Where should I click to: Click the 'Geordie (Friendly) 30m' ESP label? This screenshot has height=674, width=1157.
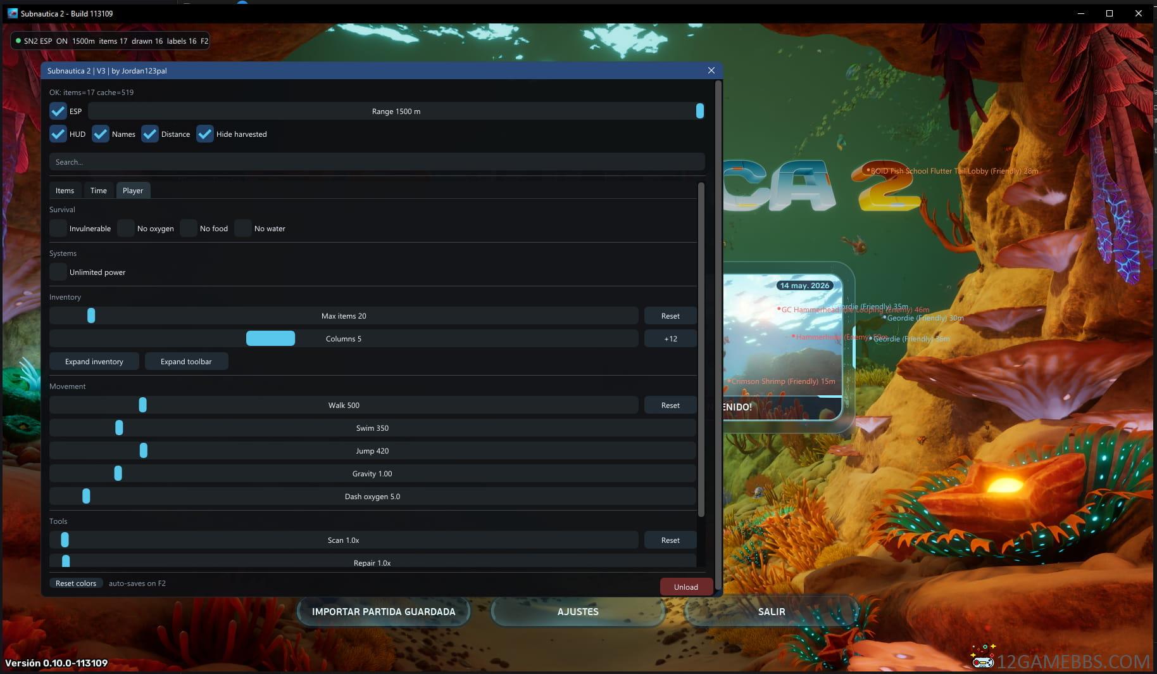pos(925,318)
